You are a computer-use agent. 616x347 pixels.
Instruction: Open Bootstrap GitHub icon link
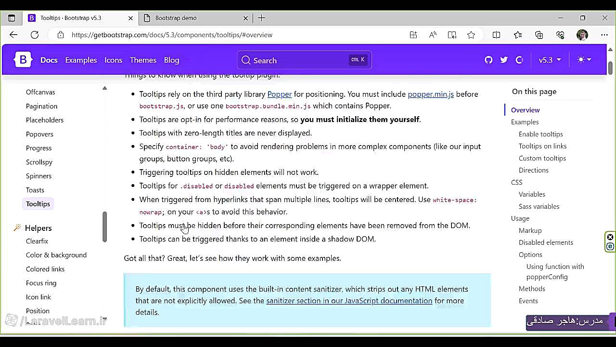tap(488, 60)
